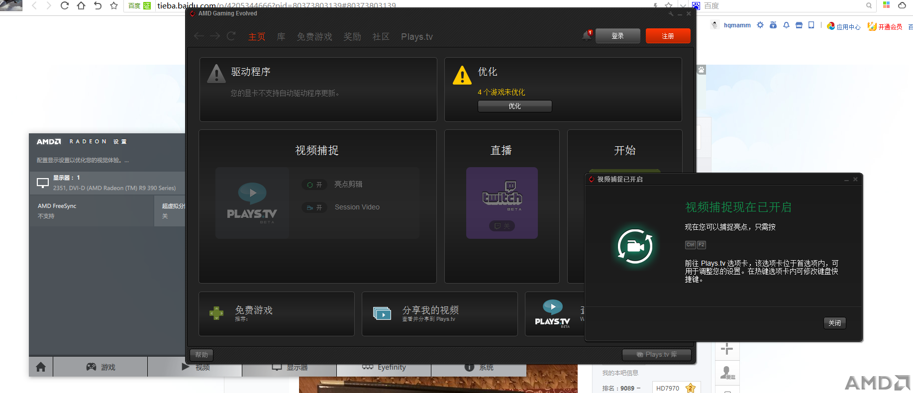Open the 社区 community tab

381,37
